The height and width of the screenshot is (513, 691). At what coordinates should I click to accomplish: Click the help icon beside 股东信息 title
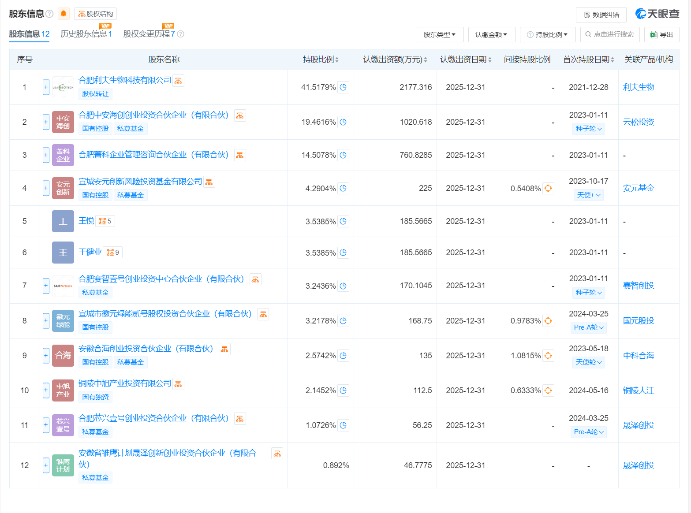[49, 14]
